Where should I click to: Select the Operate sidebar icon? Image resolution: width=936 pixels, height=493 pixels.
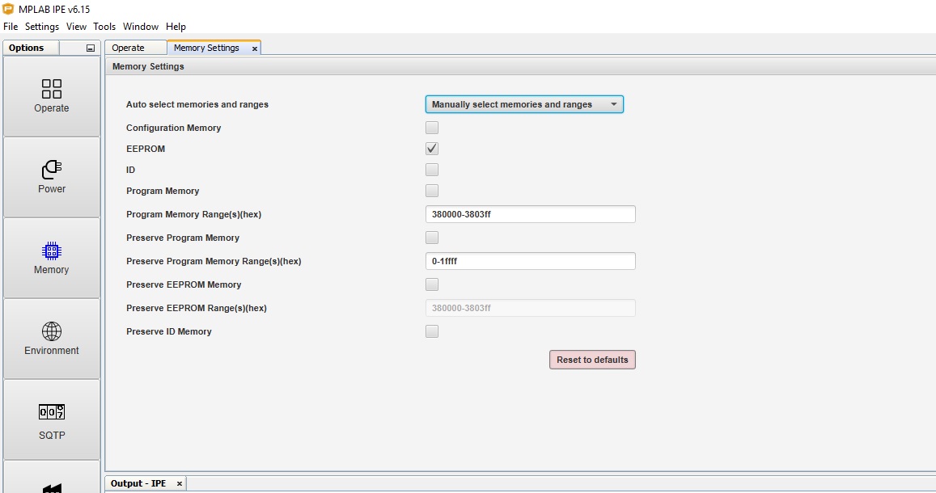[x=51, y=96]
